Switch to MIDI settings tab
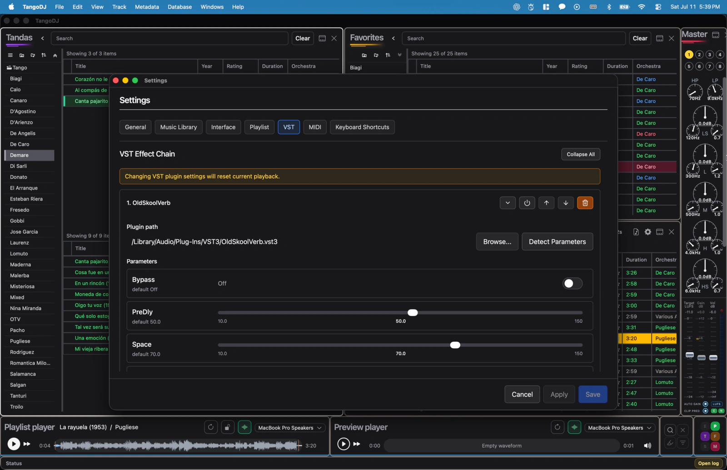Viewport: 727px width, 470px height. tap(315, 127)
